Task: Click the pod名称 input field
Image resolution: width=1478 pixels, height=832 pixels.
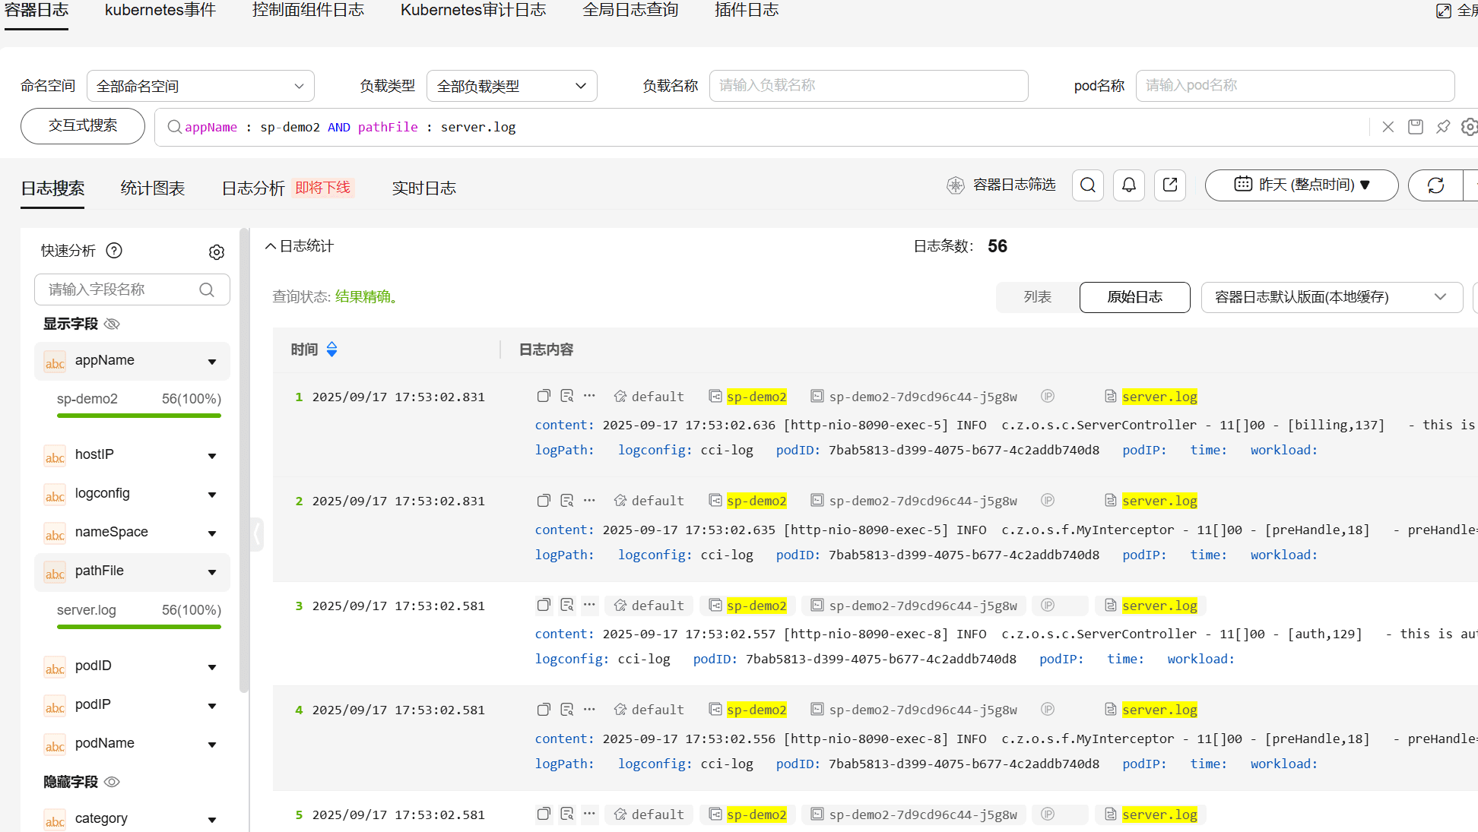Action: 1294,86
